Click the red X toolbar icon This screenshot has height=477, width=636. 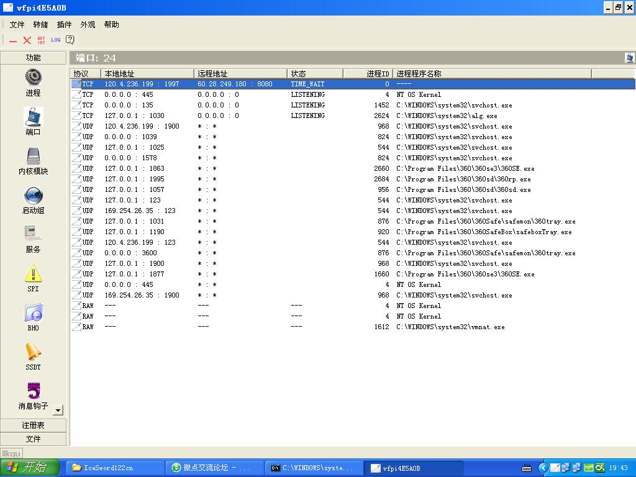pyautogui.click(x=27, y=40)
